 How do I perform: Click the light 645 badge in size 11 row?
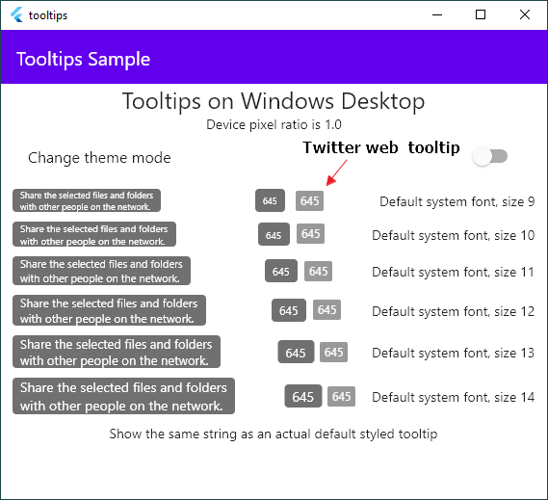[318, 271]
